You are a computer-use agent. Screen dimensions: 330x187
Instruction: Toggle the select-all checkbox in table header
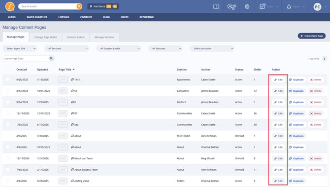pyautogui.click(x=8, y=69)
